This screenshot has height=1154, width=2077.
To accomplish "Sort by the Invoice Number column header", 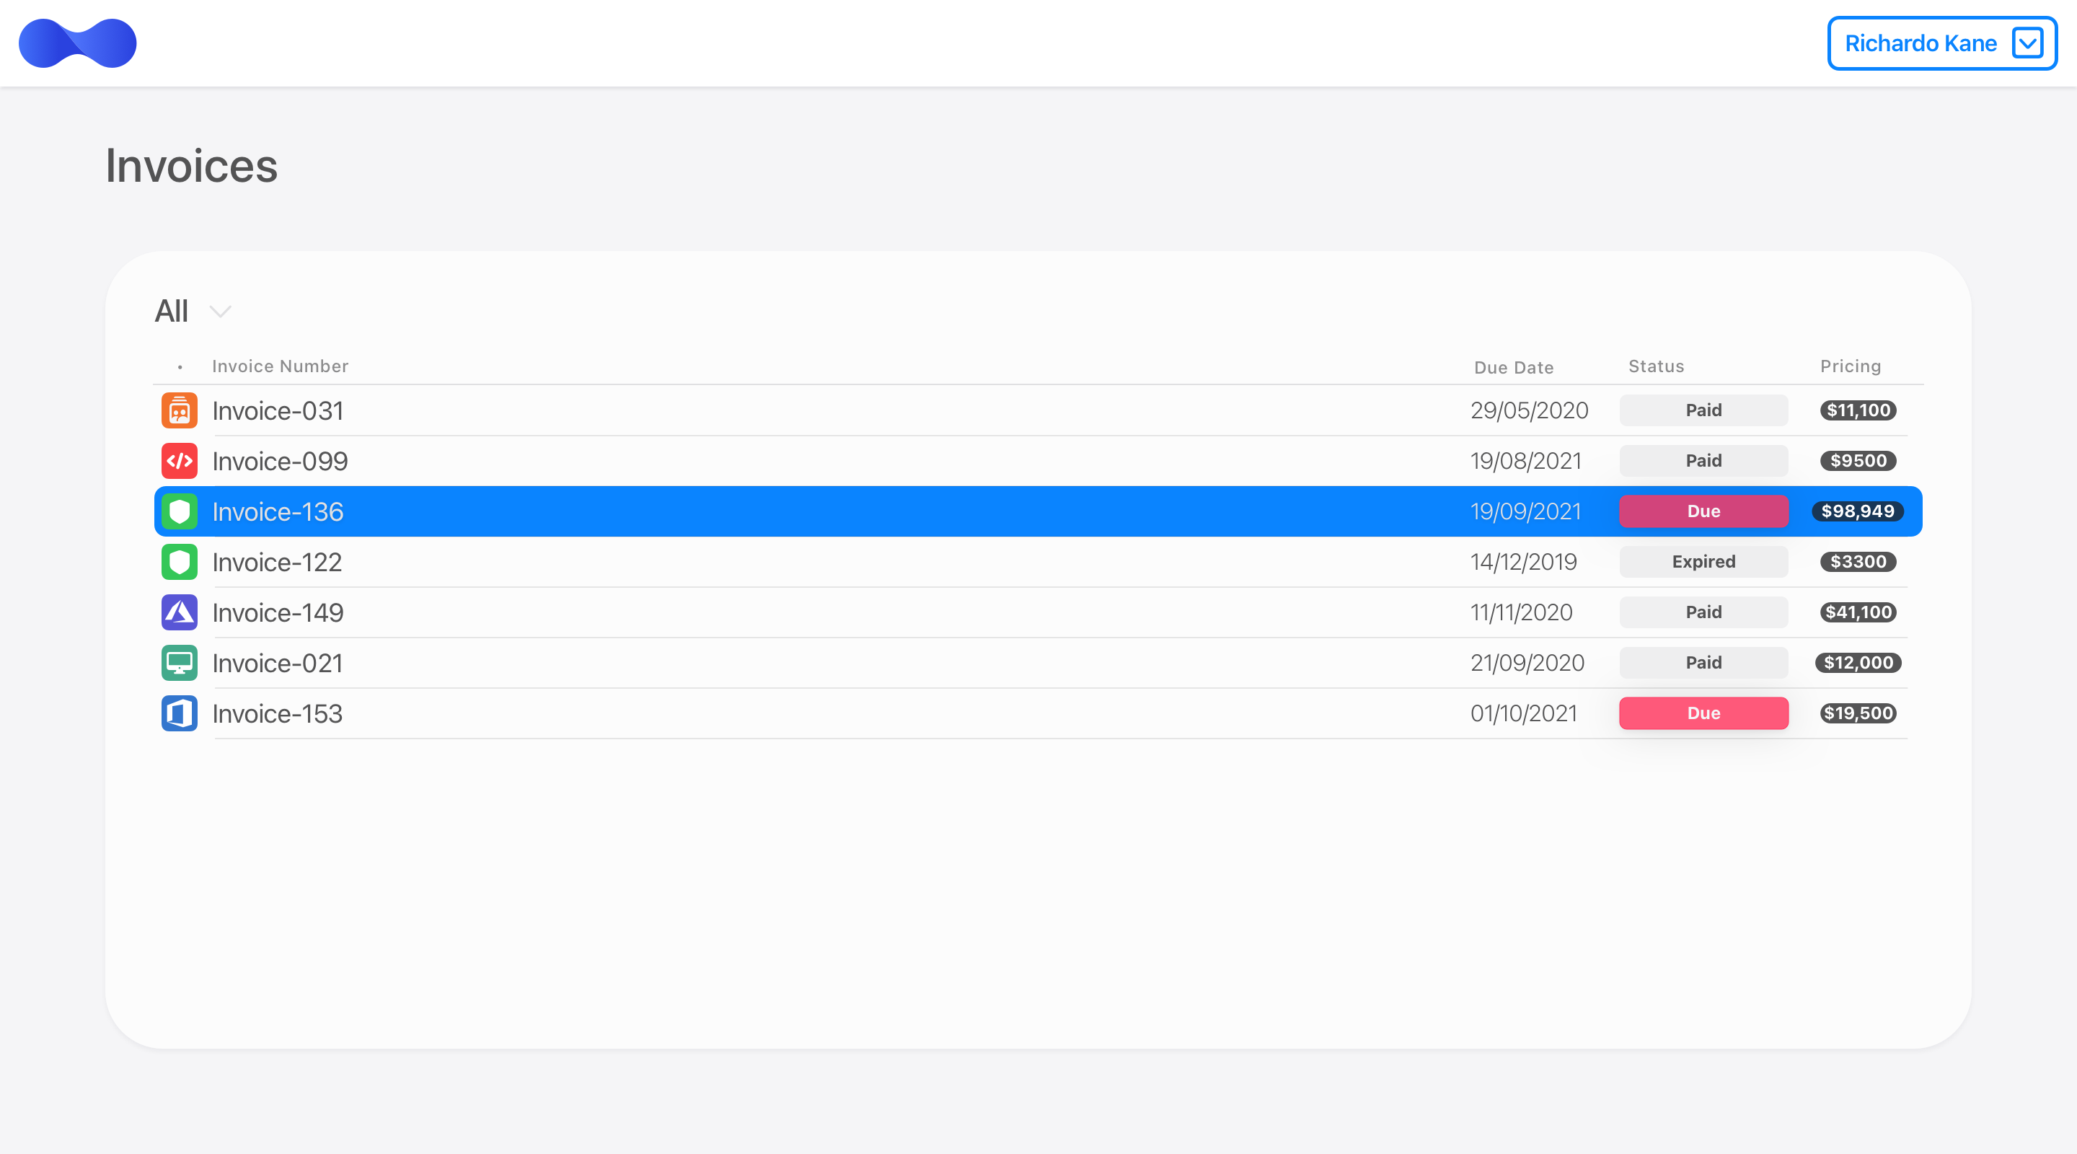I will (280, 366).
